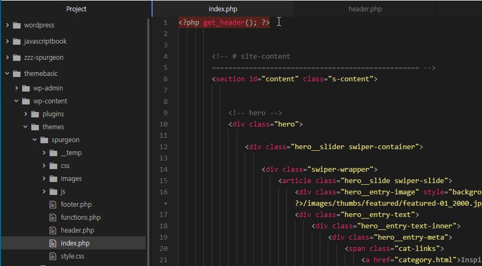The height and width of the screenshot is (266, 482).
Task: Click the get_header function call text
Action: point(224,23)
